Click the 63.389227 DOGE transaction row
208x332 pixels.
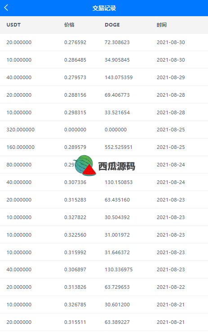click(x=104, y=322)
